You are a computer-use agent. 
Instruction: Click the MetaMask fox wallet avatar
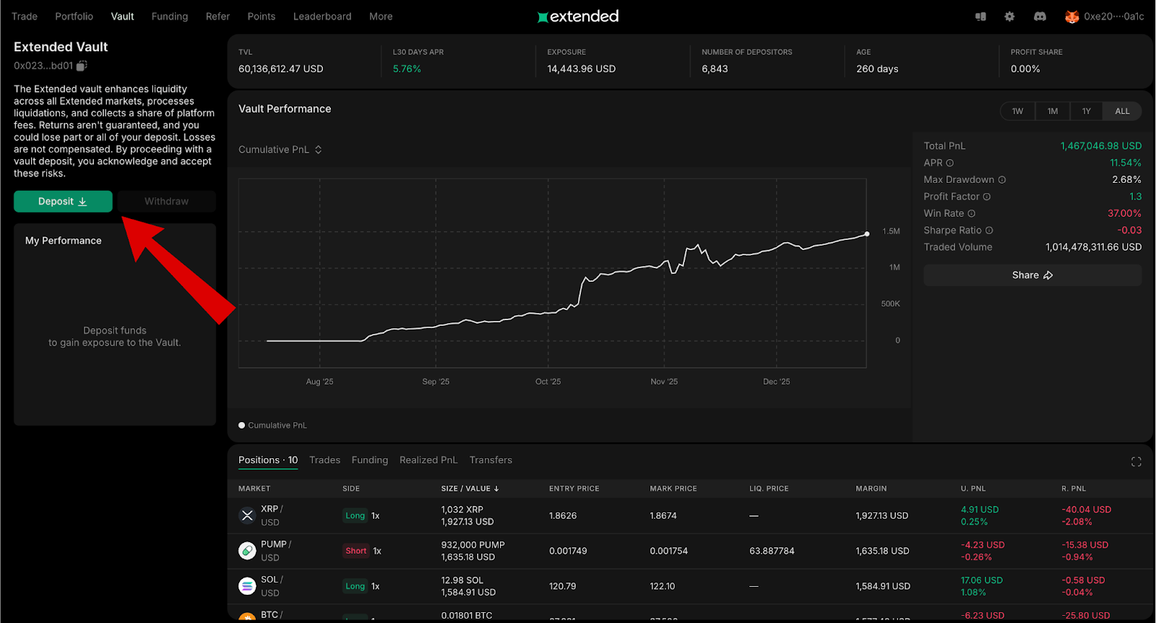pos(1072,17)
